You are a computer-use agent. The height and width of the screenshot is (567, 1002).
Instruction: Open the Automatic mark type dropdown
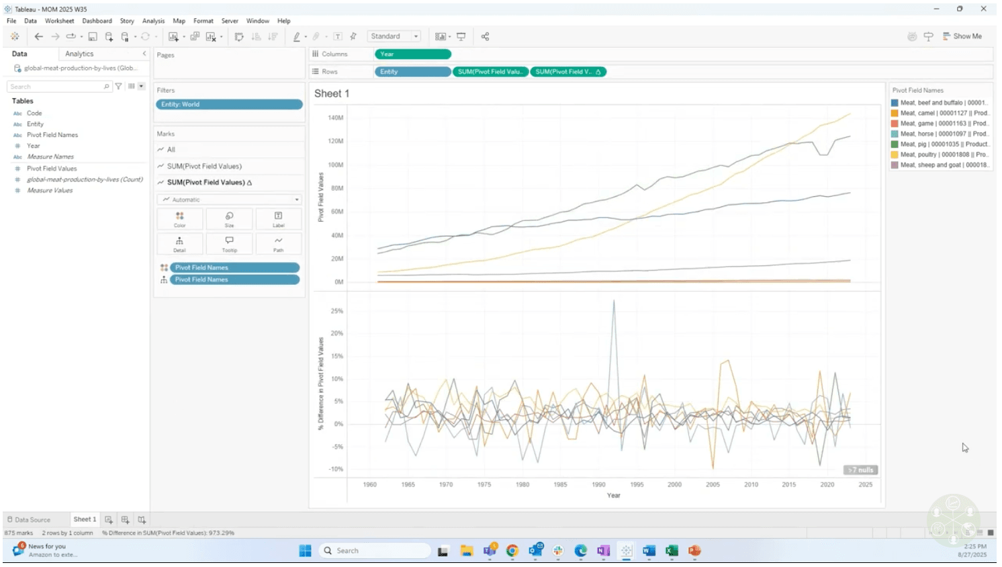(x=229, y=200)
